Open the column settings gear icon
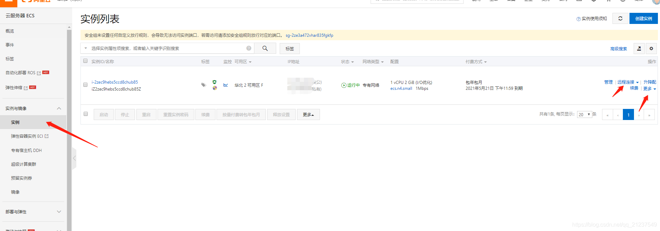 point(651,49)
